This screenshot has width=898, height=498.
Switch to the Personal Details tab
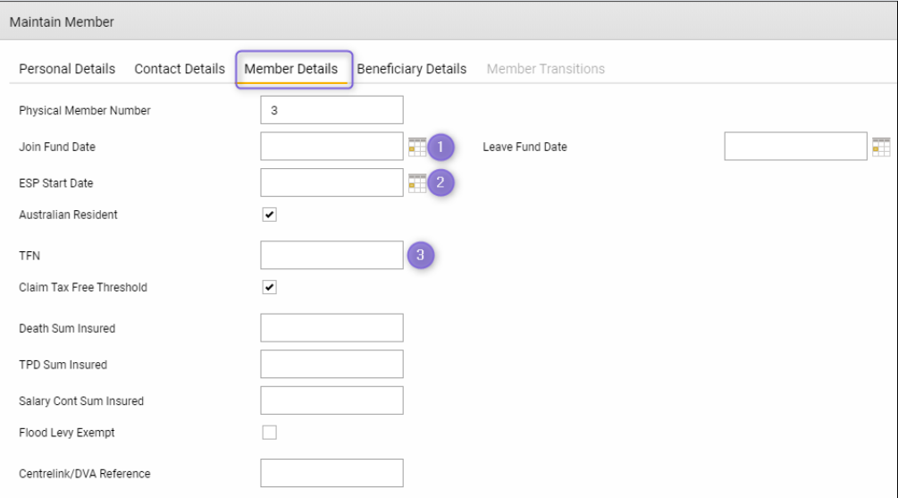coord(67,69)
